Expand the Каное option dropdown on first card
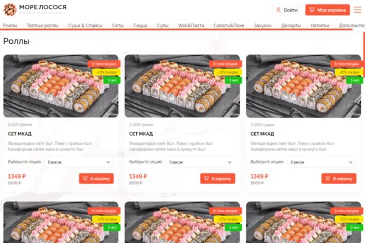This screenshot has width=365, height=243. coord(79,162)
